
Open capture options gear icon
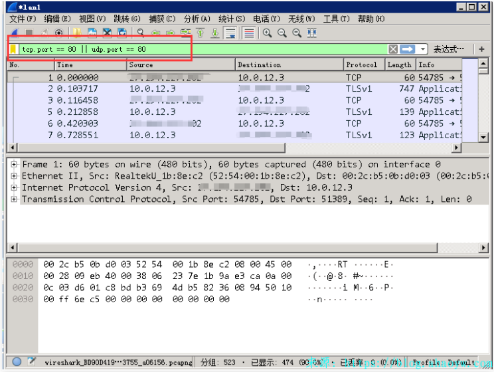[x=59, y=33]
